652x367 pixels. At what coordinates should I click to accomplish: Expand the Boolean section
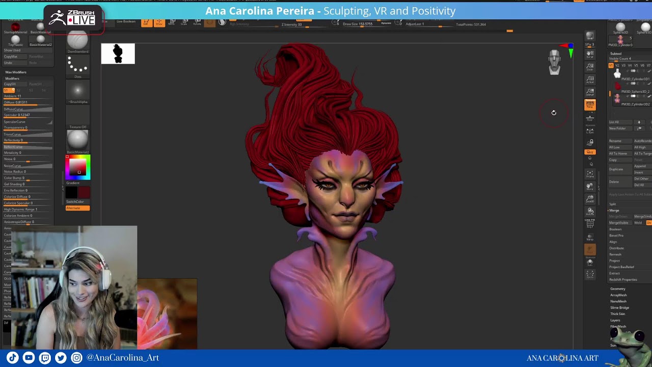[x=615, y=229]
